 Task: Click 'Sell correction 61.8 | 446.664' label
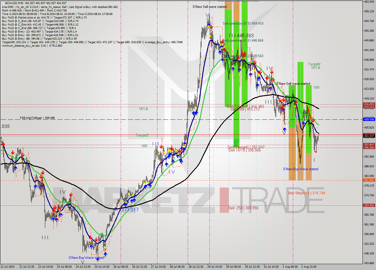click(x=243, y=41)
